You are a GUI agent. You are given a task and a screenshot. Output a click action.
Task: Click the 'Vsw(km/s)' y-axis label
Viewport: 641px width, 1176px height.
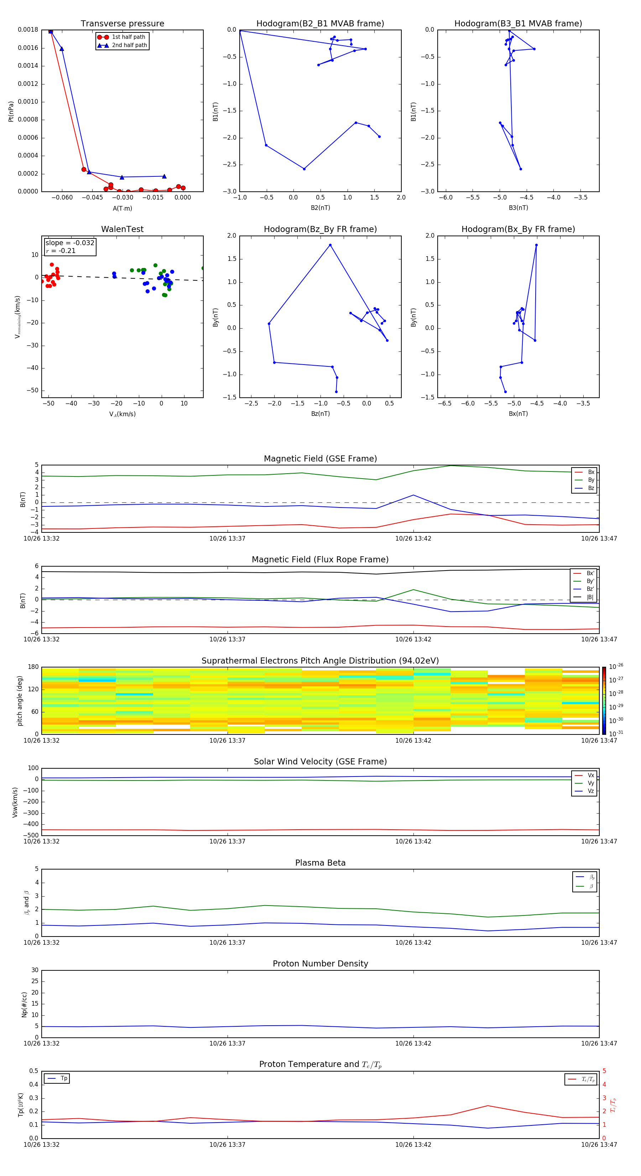tap(15, 802)
